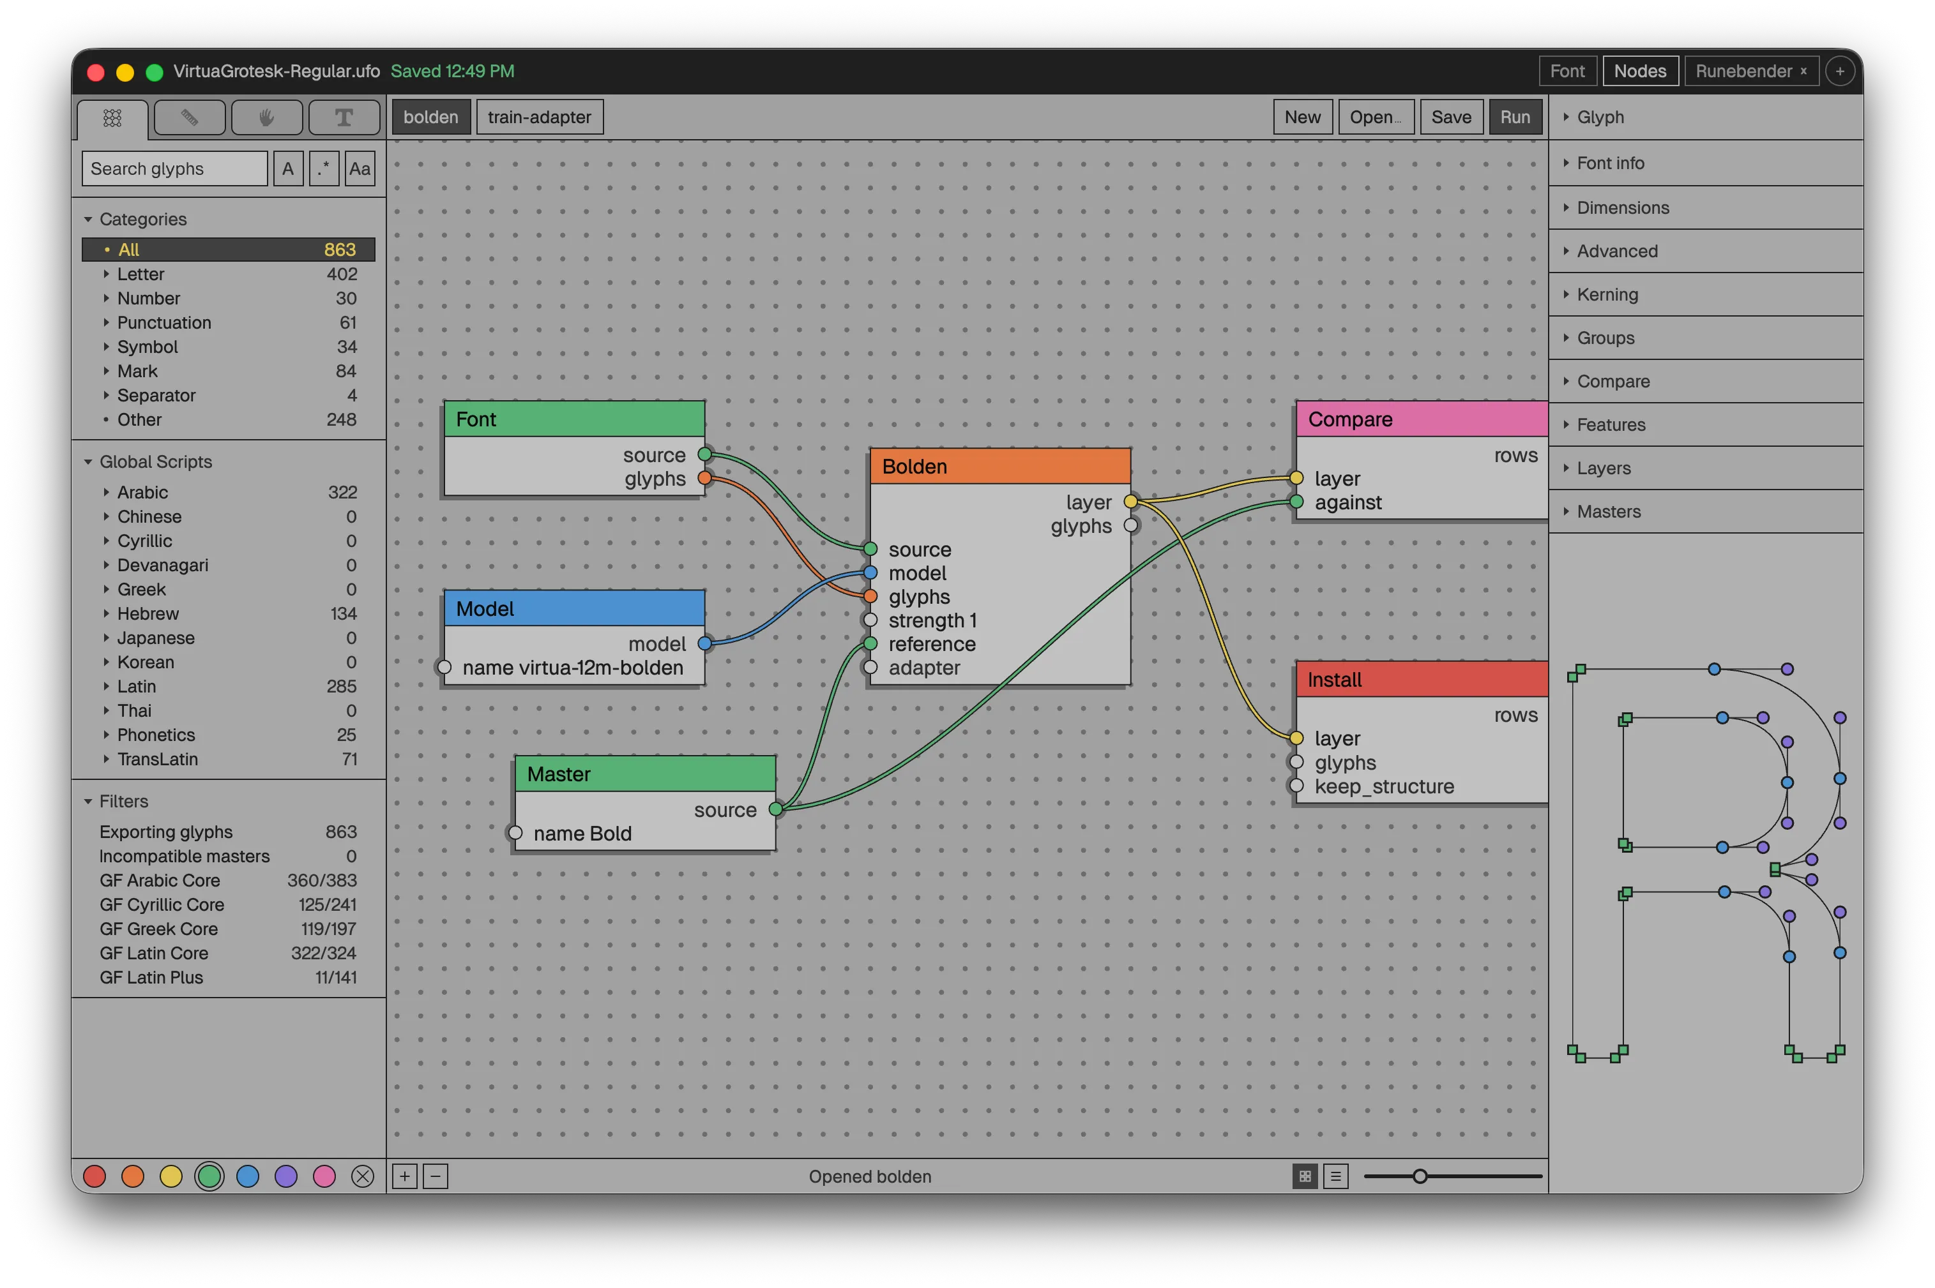Expand the Letter category
Screen dimensions: 1935x1288
(x=106, y=274)
